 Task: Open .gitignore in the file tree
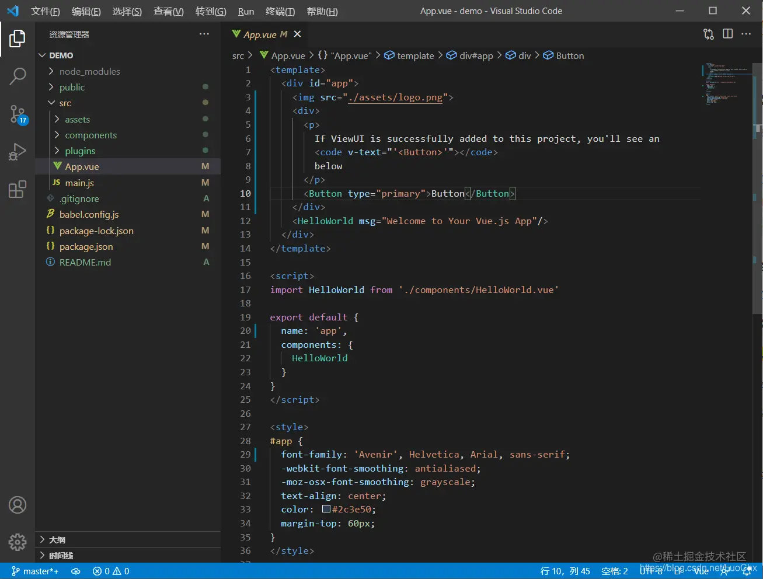tap(128, 198)
